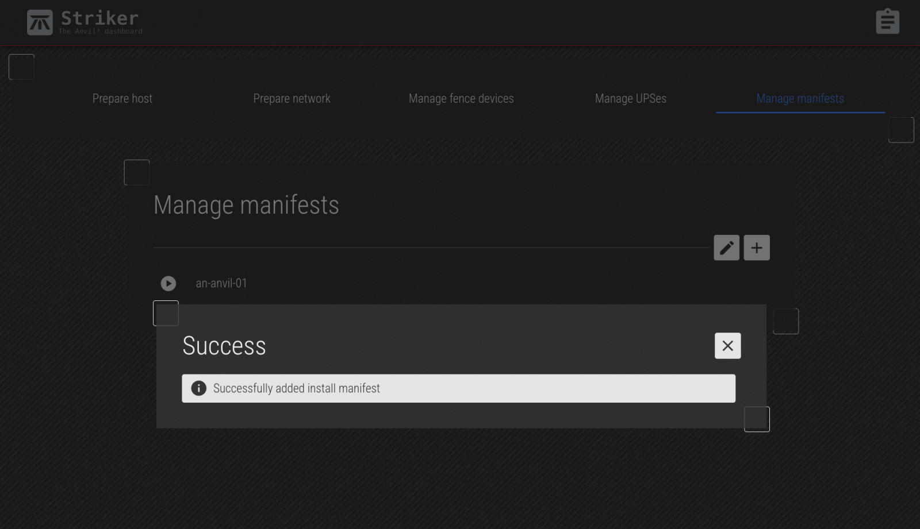Click the info icon in success message

click(x=198, y=388)
